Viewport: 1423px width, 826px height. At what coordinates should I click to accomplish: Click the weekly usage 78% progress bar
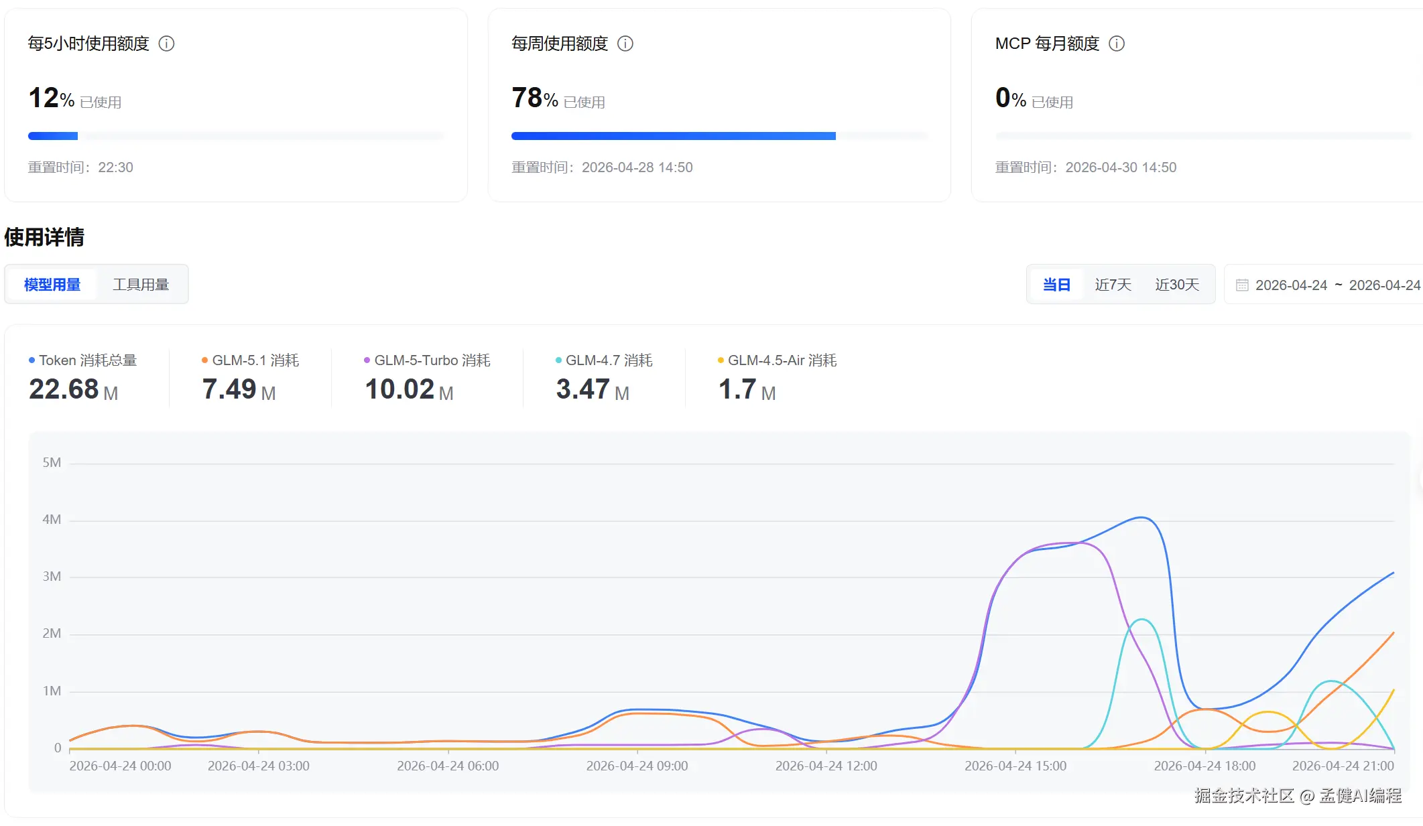pyautogui.click(x=673, y=136)
